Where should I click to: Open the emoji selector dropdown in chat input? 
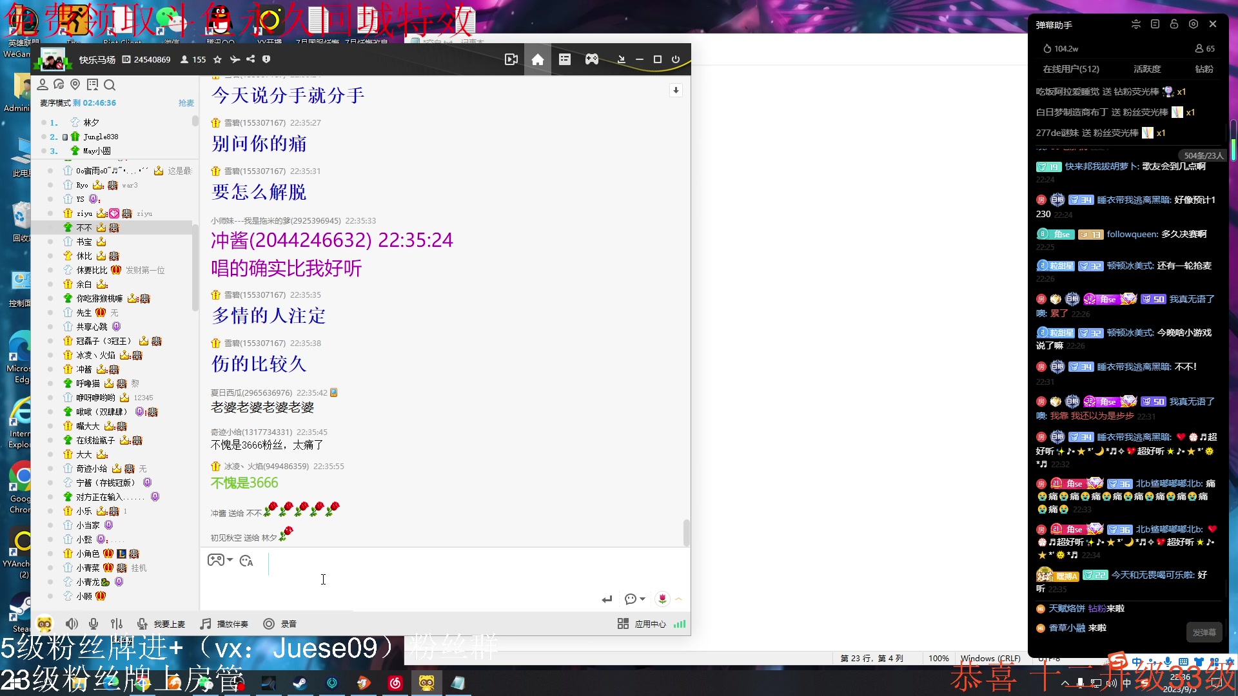[x=220, y=560]
